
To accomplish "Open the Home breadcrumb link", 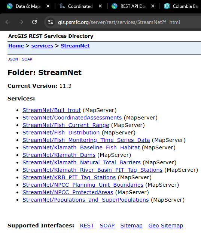I will pyautogui.click(x=16, y=46).
